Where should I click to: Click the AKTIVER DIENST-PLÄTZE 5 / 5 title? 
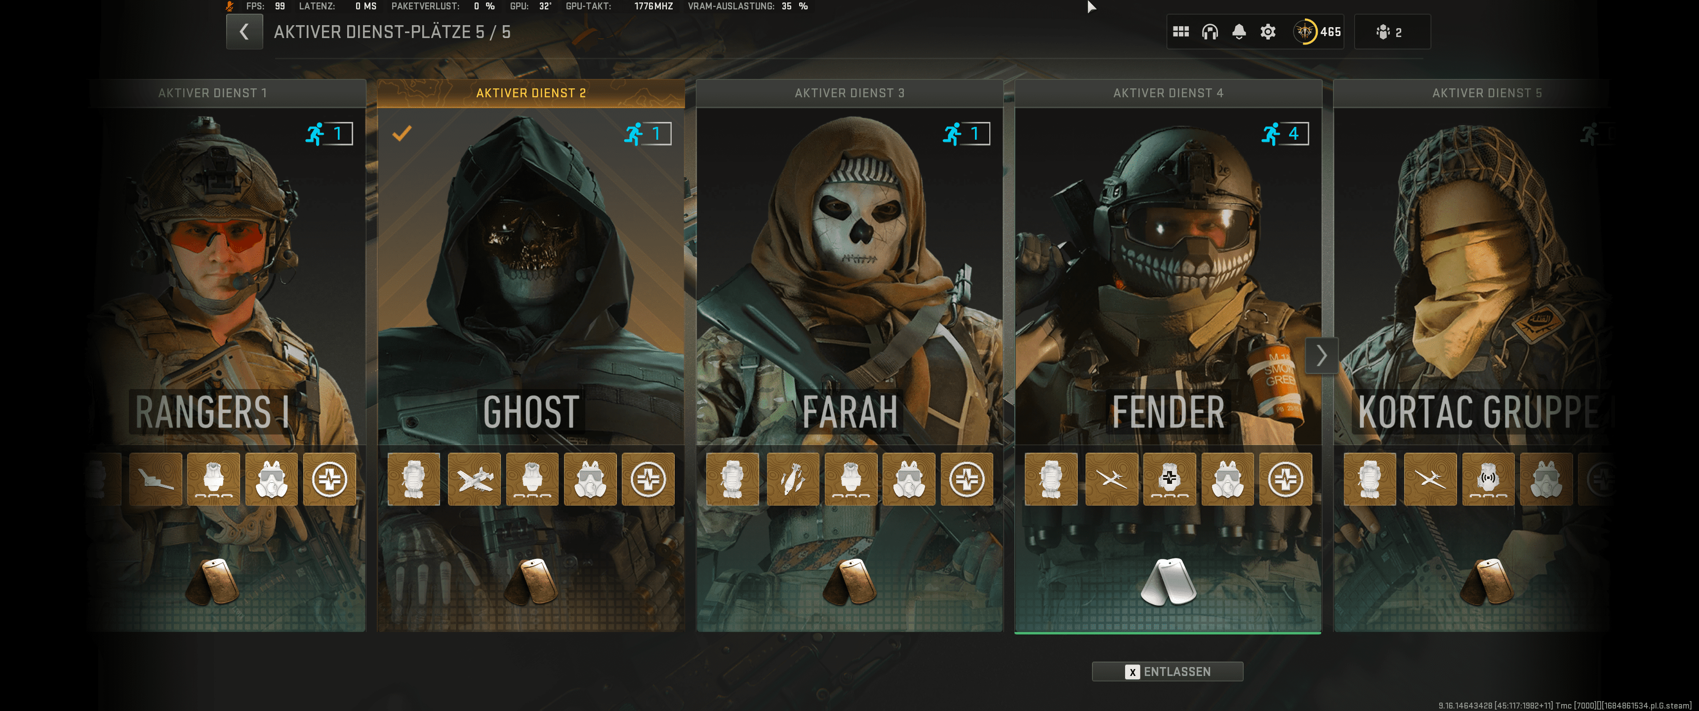[x=392, y=32]
